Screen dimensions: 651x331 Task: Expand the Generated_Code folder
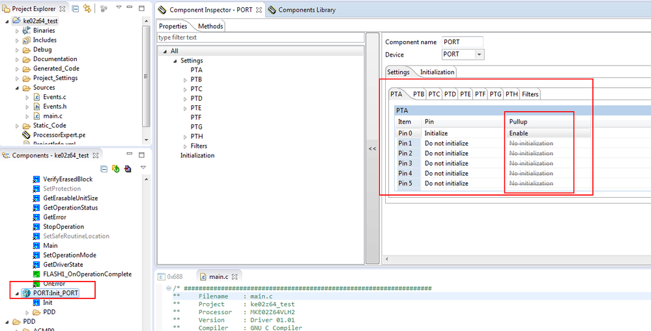tap(17, 69)
